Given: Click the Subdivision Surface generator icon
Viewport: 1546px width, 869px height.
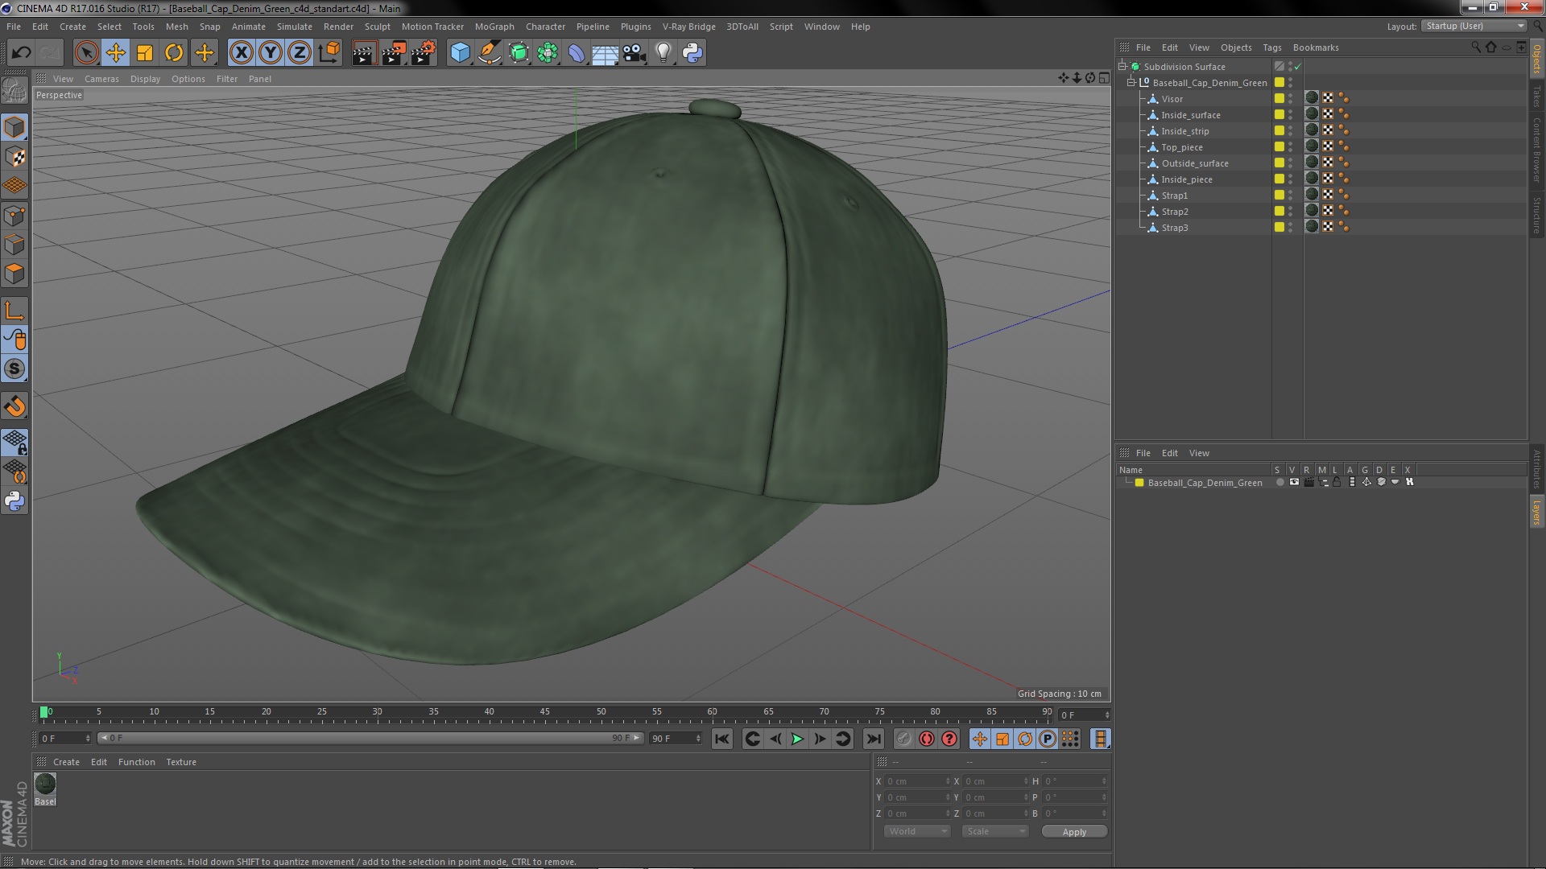Looking at the screenshot, I should 519,53.
